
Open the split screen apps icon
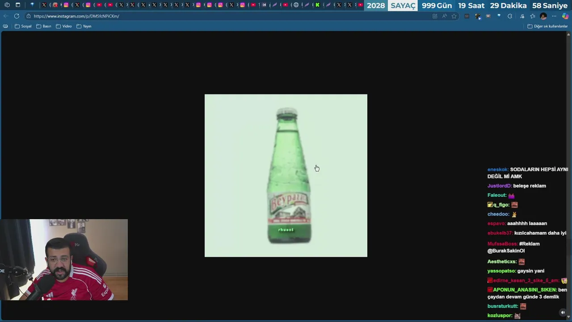[435, 16]
